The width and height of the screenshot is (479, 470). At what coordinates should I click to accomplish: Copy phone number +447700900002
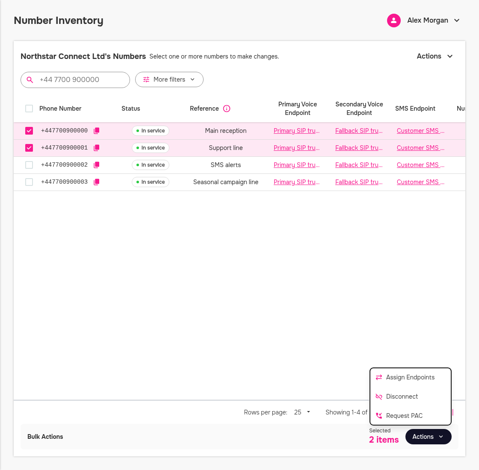coord(97,165)
